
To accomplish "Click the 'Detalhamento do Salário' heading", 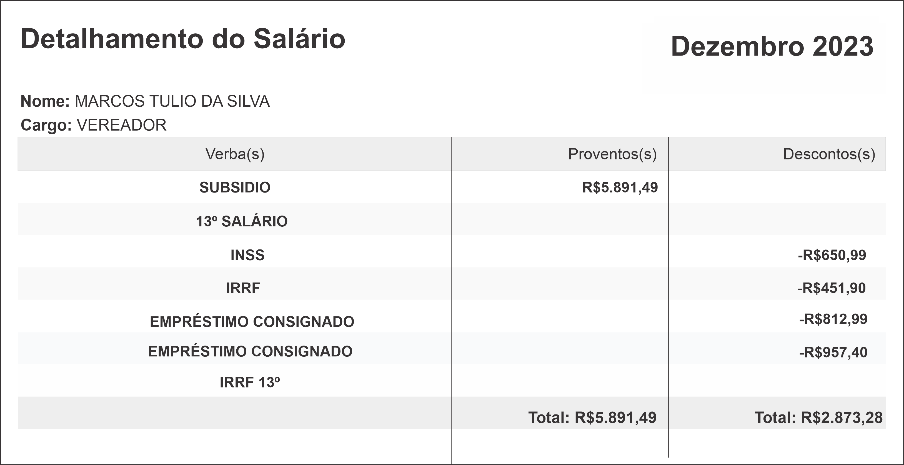I will (x=183, y=39).
